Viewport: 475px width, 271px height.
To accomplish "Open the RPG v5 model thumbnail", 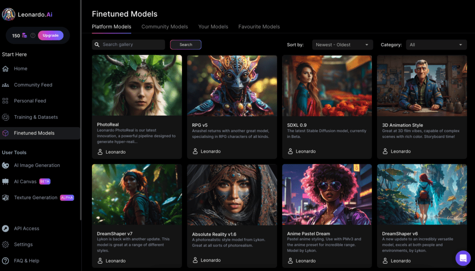I will pyautogui.click(x=232, y=85).
